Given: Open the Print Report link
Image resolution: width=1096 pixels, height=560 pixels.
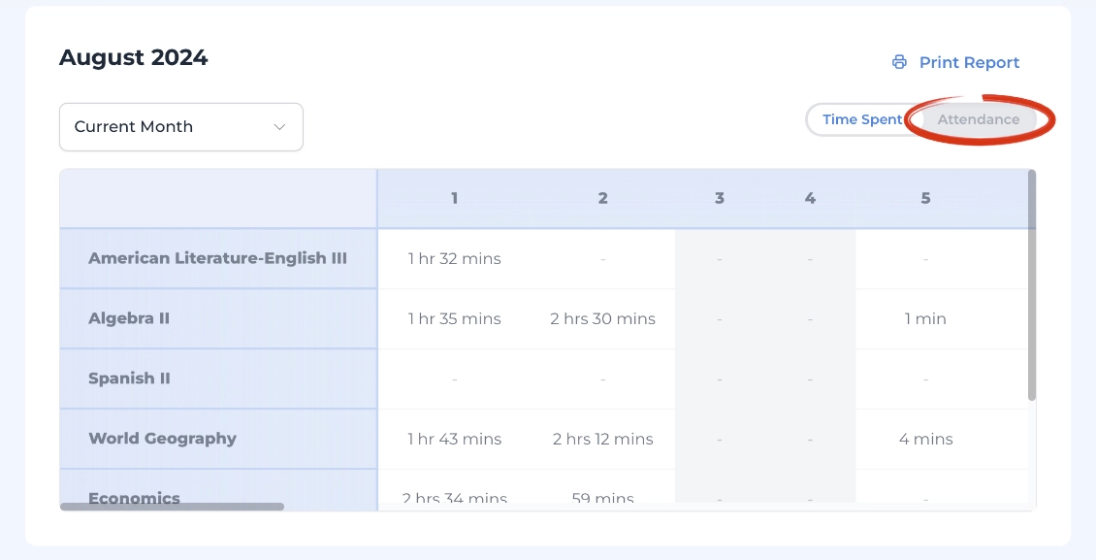Looking at the screenshot, I should point(955,62).
